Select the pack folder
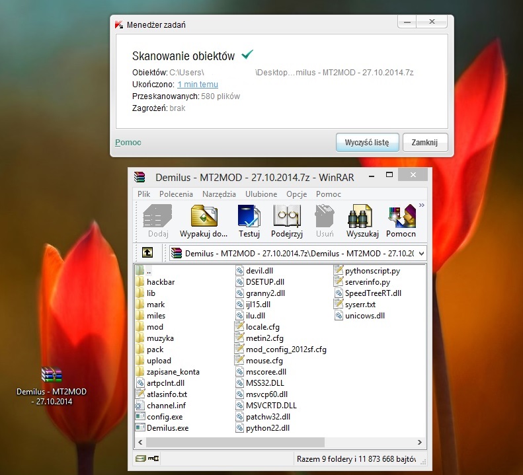Viewport: 523px width, 475px height. pos(150,349)
